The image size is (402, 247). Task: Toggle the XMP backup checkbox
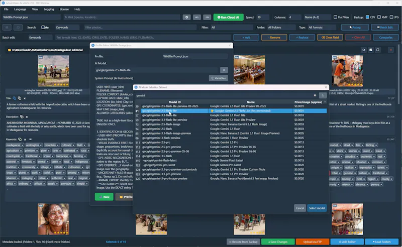379,17
